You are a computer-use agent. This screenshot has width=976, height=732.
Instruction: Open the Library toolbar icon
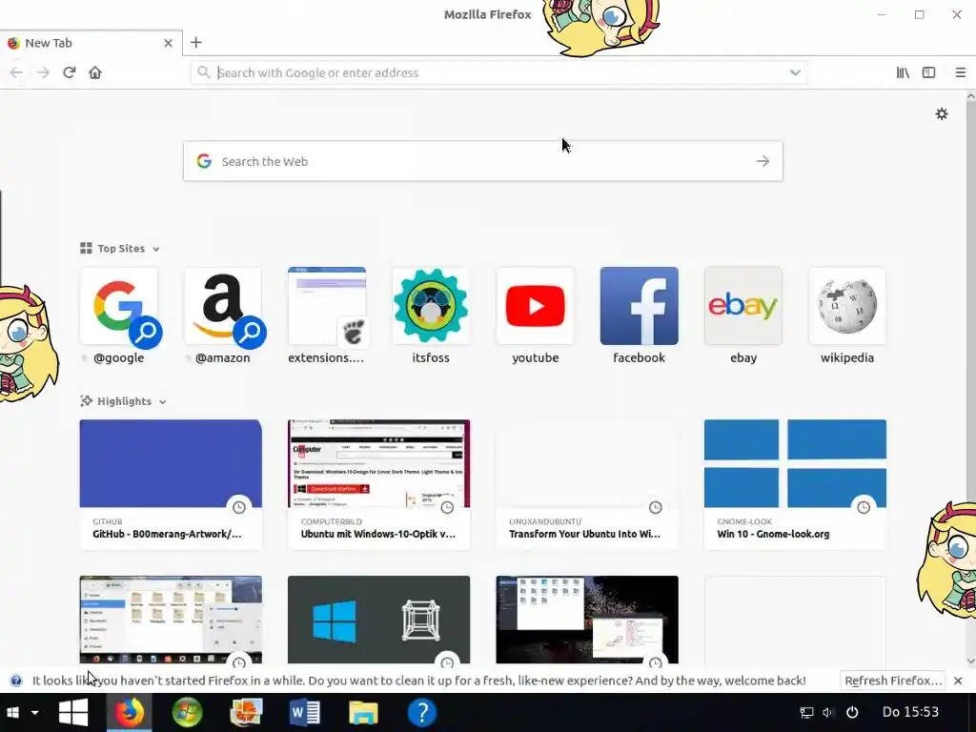point(903,72)
